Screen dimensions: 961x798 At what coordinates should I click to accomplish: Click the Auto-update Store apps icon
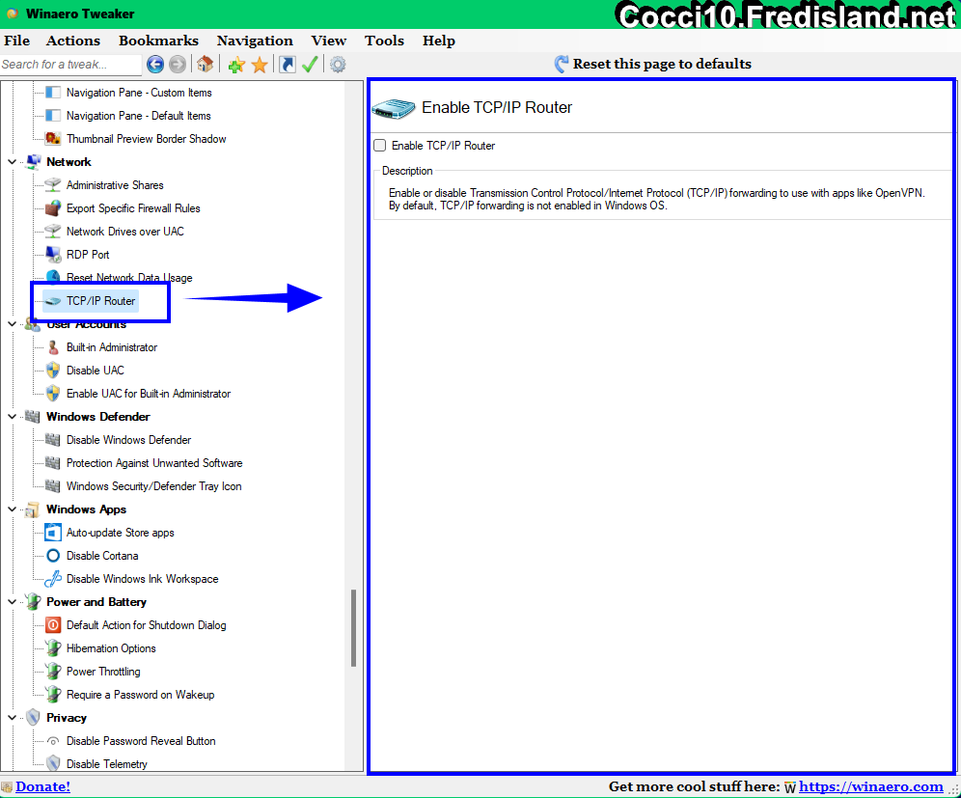click(x=53, y=533)
